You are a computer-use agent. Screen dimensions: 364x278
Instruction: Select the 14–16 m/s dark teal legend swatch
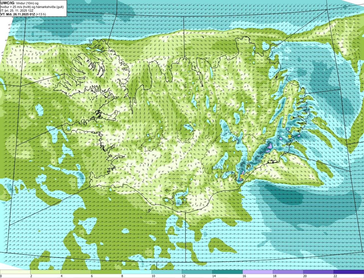point(227,272)
